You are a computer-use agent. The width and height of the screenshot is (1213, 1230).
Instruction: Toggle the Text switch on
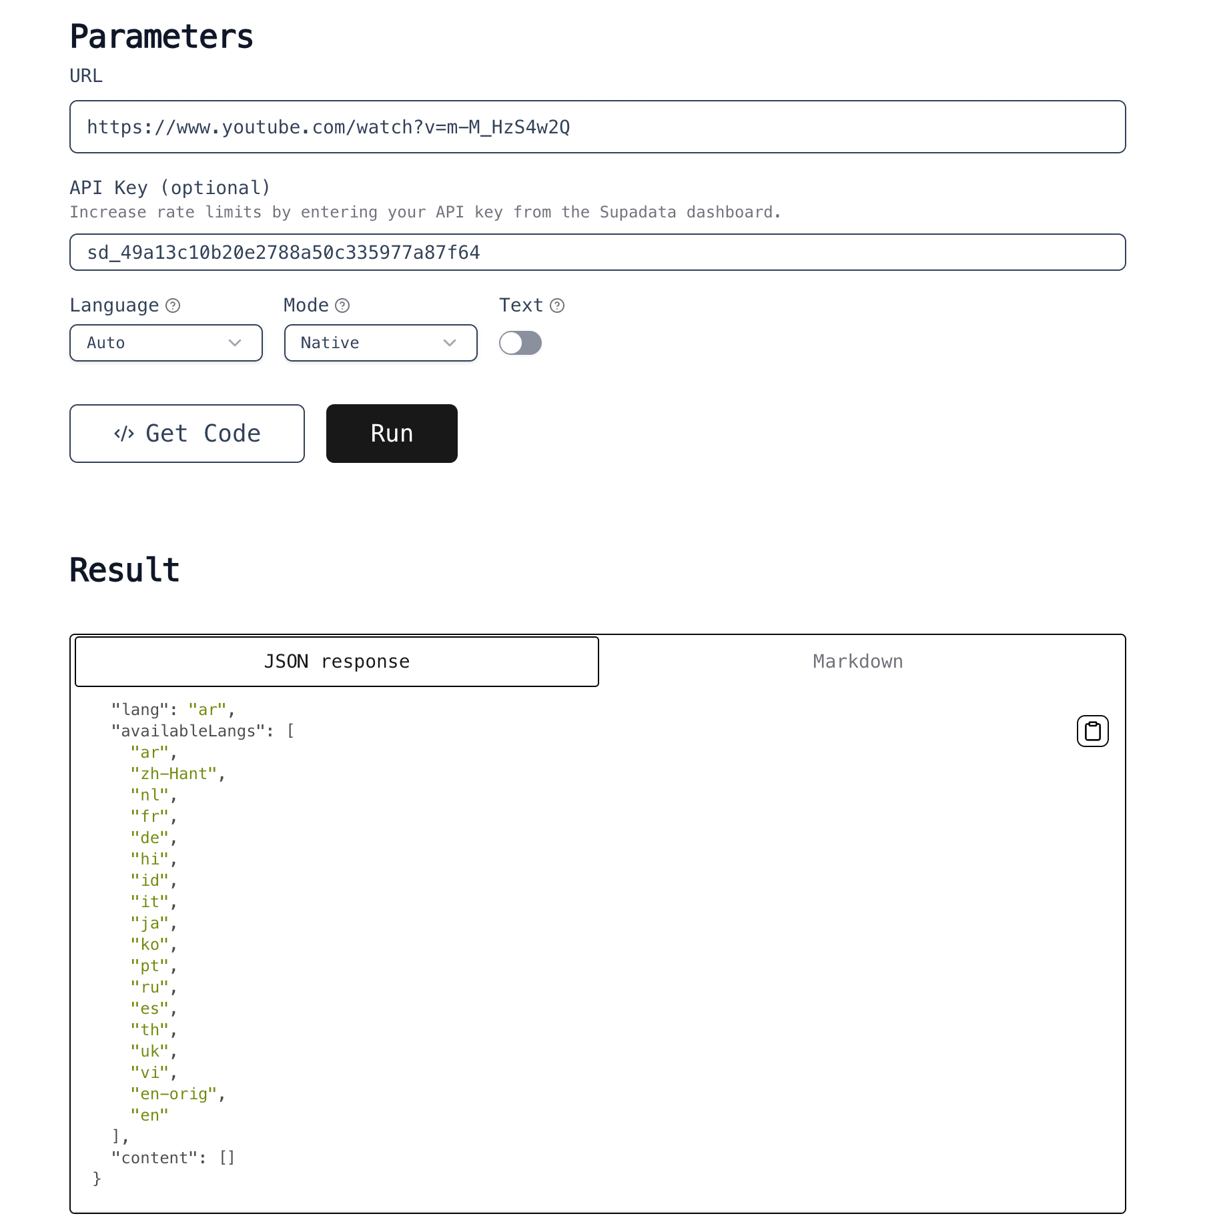pyautogui.click(x=520, y=343)
